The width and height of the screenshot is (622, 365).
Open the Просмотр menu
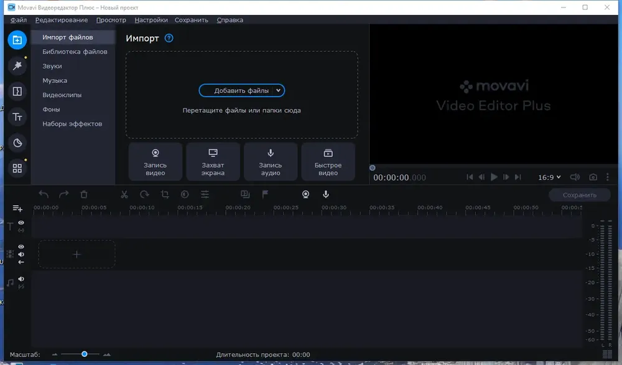(111, 20)
